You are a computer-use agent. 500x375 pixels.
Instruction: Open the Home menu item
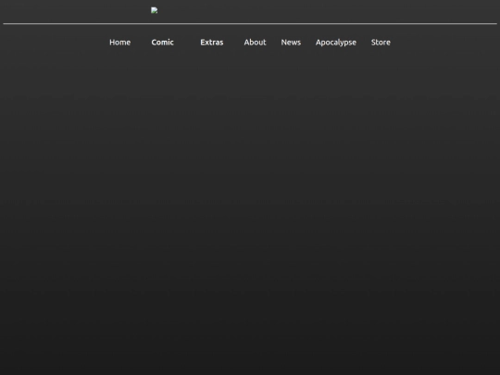(119, 43)
